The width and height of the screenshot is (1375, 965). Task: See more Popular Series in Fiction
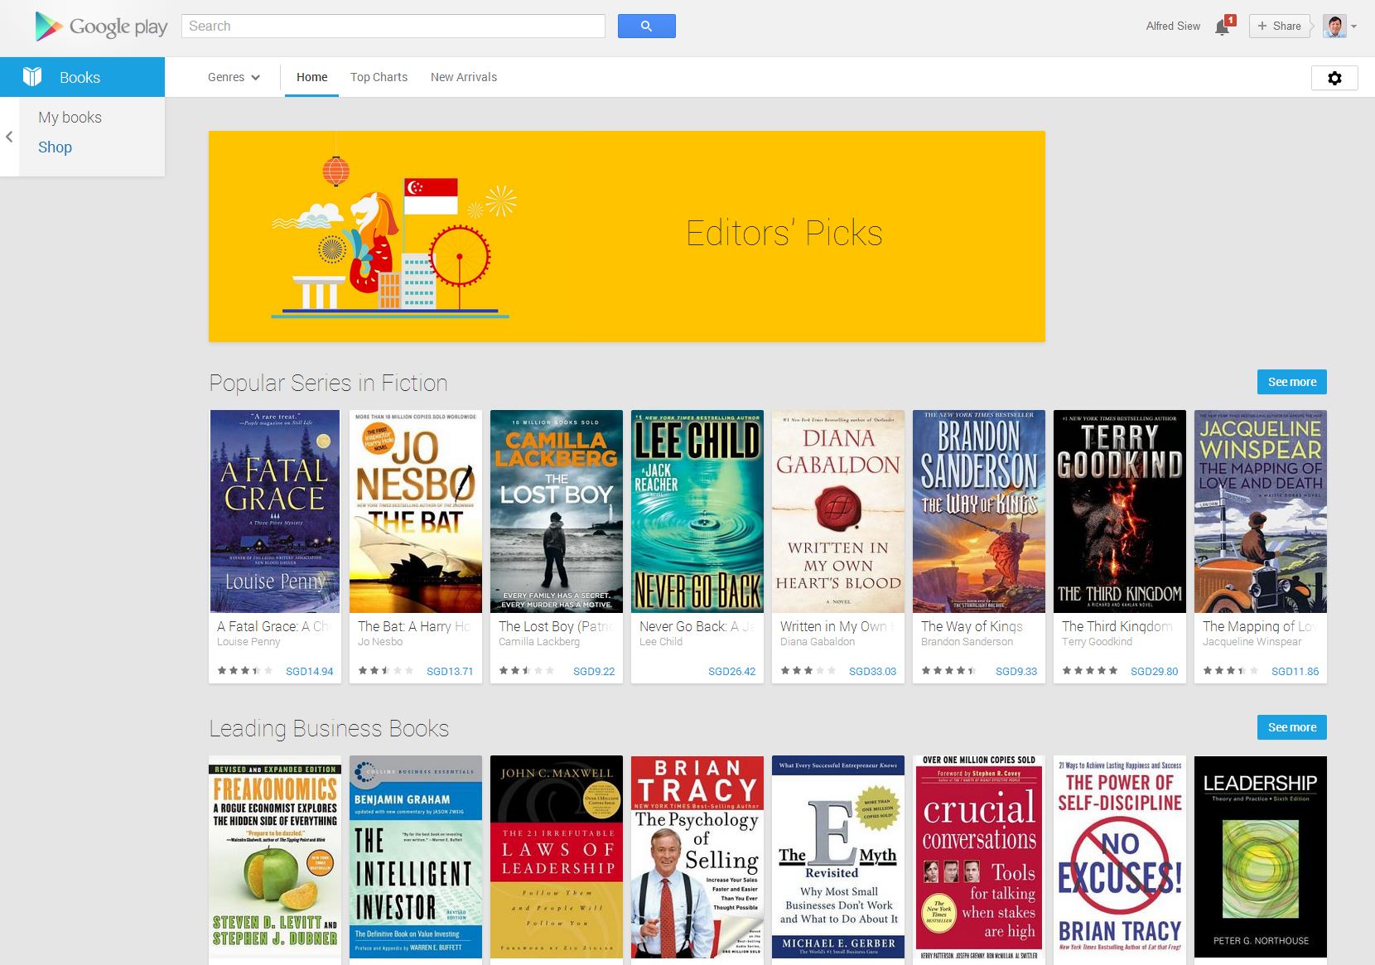click(x=1292, y=382)
